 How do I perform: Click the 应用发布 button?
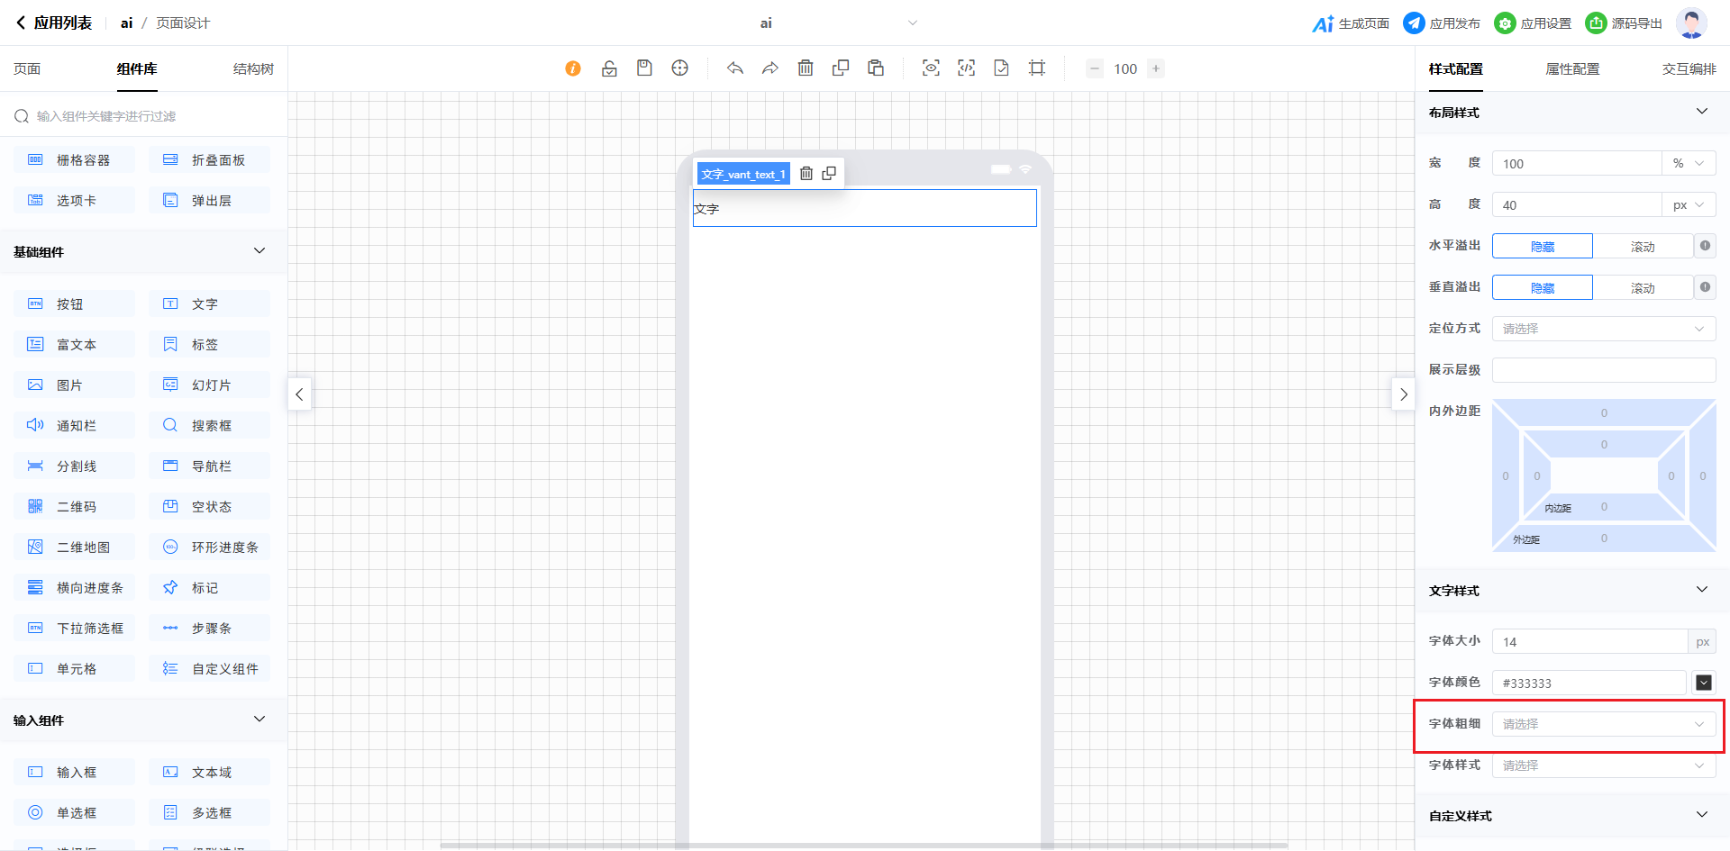tap(1442, 23)
